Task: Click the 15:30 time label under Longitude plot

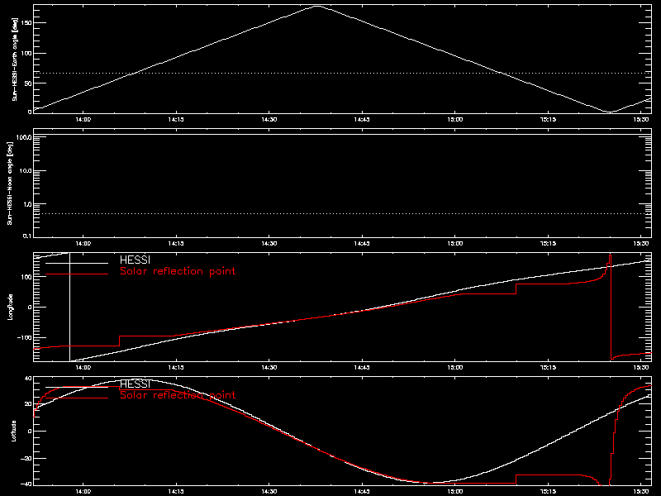Action: 641,367
